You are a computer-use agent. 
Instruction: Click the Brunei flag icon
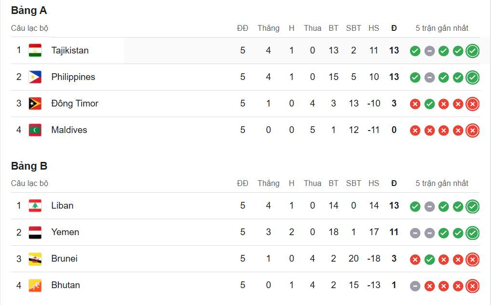pos(35,259)
